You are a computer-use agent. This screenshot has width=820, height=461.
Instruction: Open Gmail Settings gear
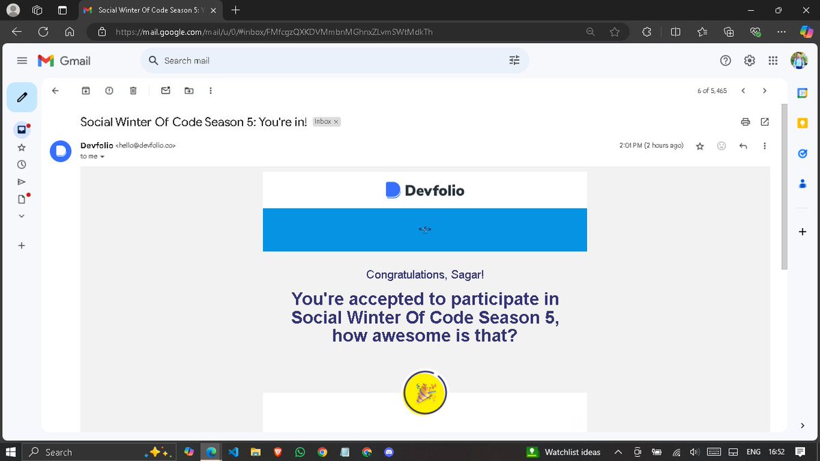tap(750, 61)
